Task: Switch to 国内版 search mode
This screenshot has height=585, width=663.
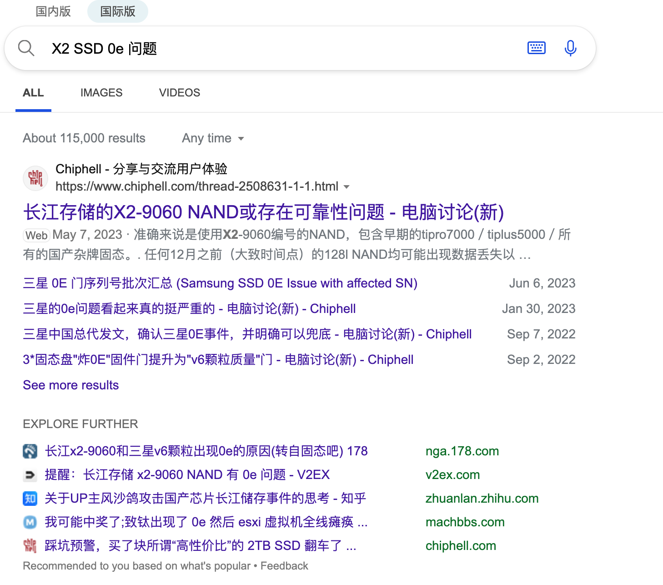Action: point(53,11)
